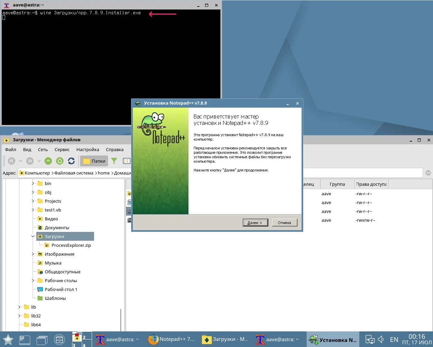This screenshot has height=347, width=433.
Task: Click the -rwxrw-r-- permissions cell
Action: point(365,220)
